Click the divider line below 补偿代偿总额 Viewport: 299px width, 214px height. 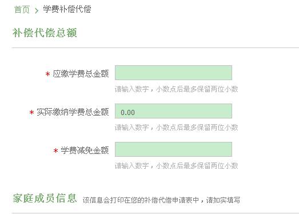point(156,47)
